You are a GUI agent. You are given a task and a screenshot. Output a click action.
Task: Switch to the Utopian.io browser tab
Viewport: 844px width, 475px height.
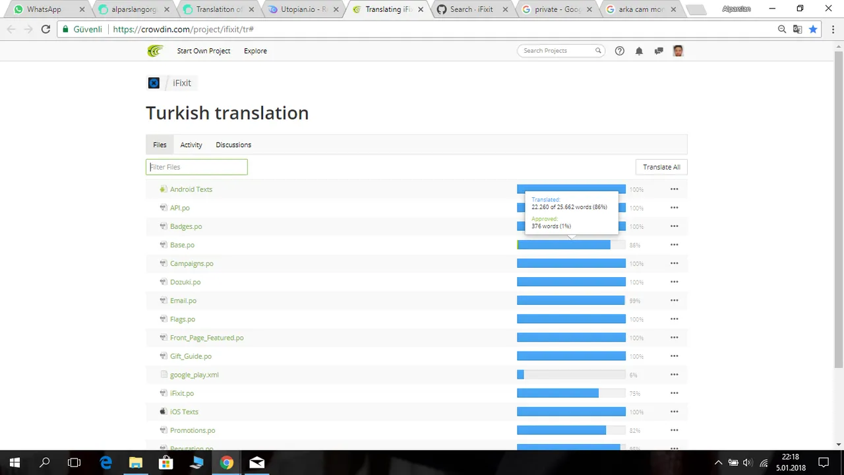(299, 9)
